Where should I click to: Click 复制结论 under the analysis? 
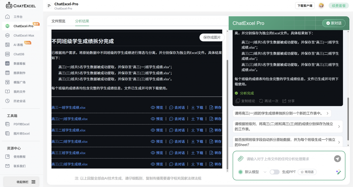(245, 101)
